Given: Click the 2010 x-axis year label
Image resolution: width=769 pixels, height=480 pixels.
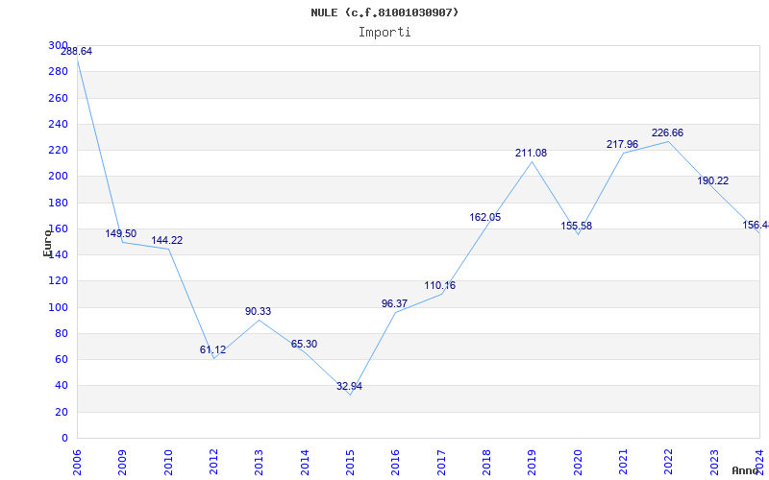Looking at the screenshot, I should (x=167, y=463).
